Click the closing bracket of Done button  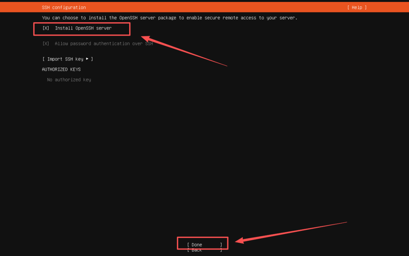point(221,245)
